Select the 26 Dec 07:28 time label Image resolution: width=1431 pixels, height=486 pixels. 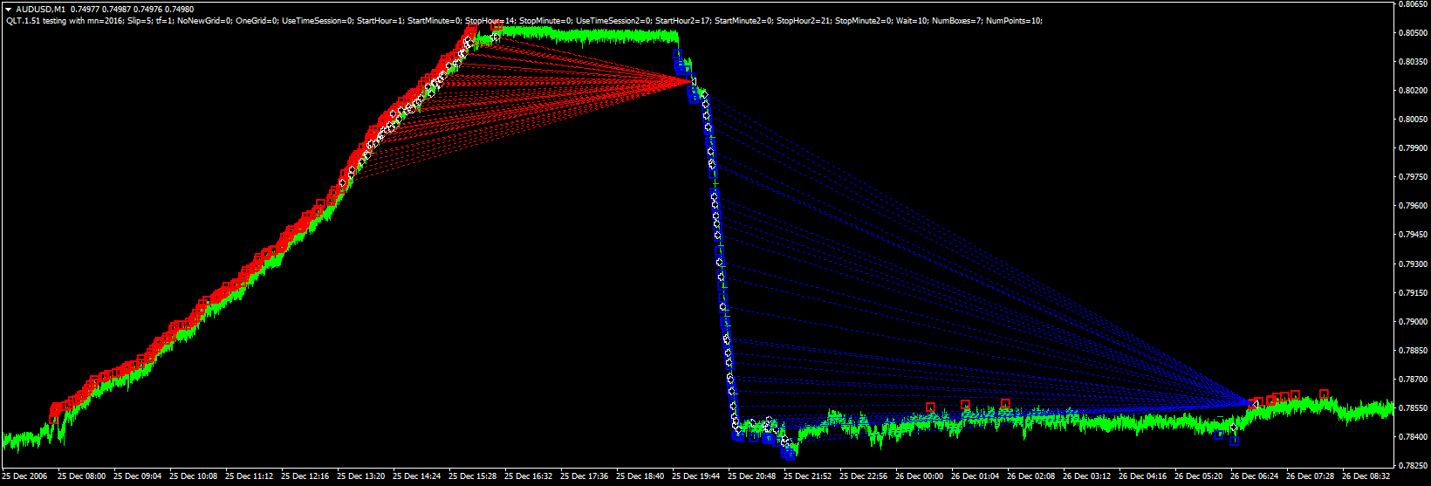[x=1311, y=476]
